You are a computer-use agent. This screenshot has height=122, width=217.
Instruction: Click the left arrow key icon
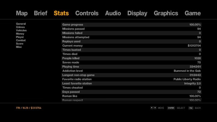point(152,108)
